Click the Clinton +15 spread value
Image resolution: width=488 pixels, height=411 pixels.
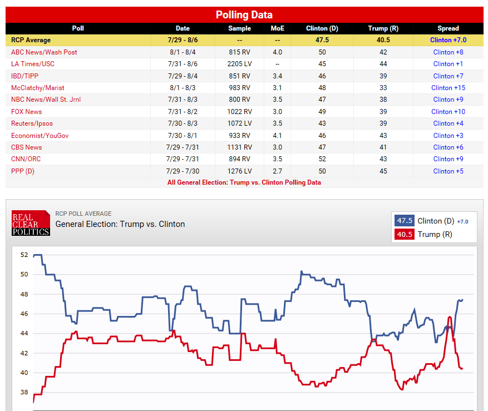click(448, 88)
